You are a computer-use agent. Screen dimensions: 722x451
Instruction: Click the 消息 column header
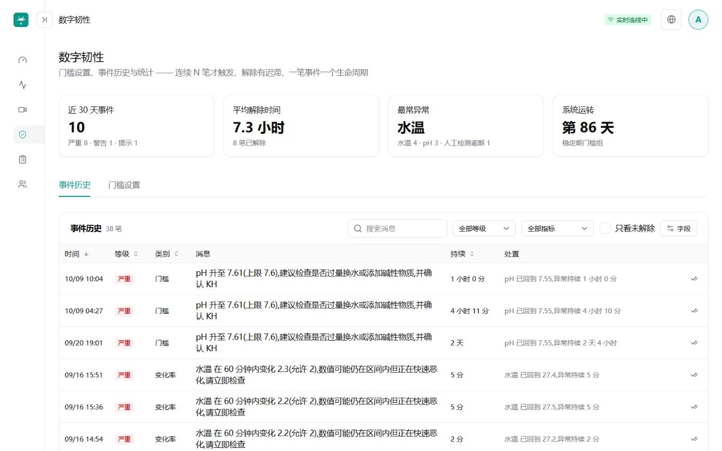(203, 254)
